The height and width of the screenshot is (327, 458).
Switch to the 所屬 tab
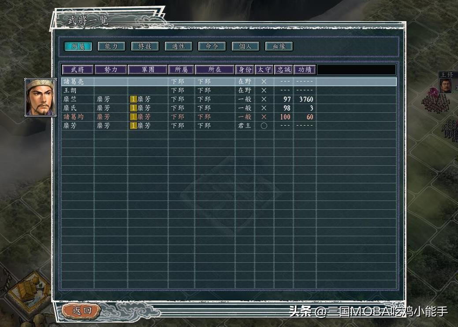tap(78, 46)
